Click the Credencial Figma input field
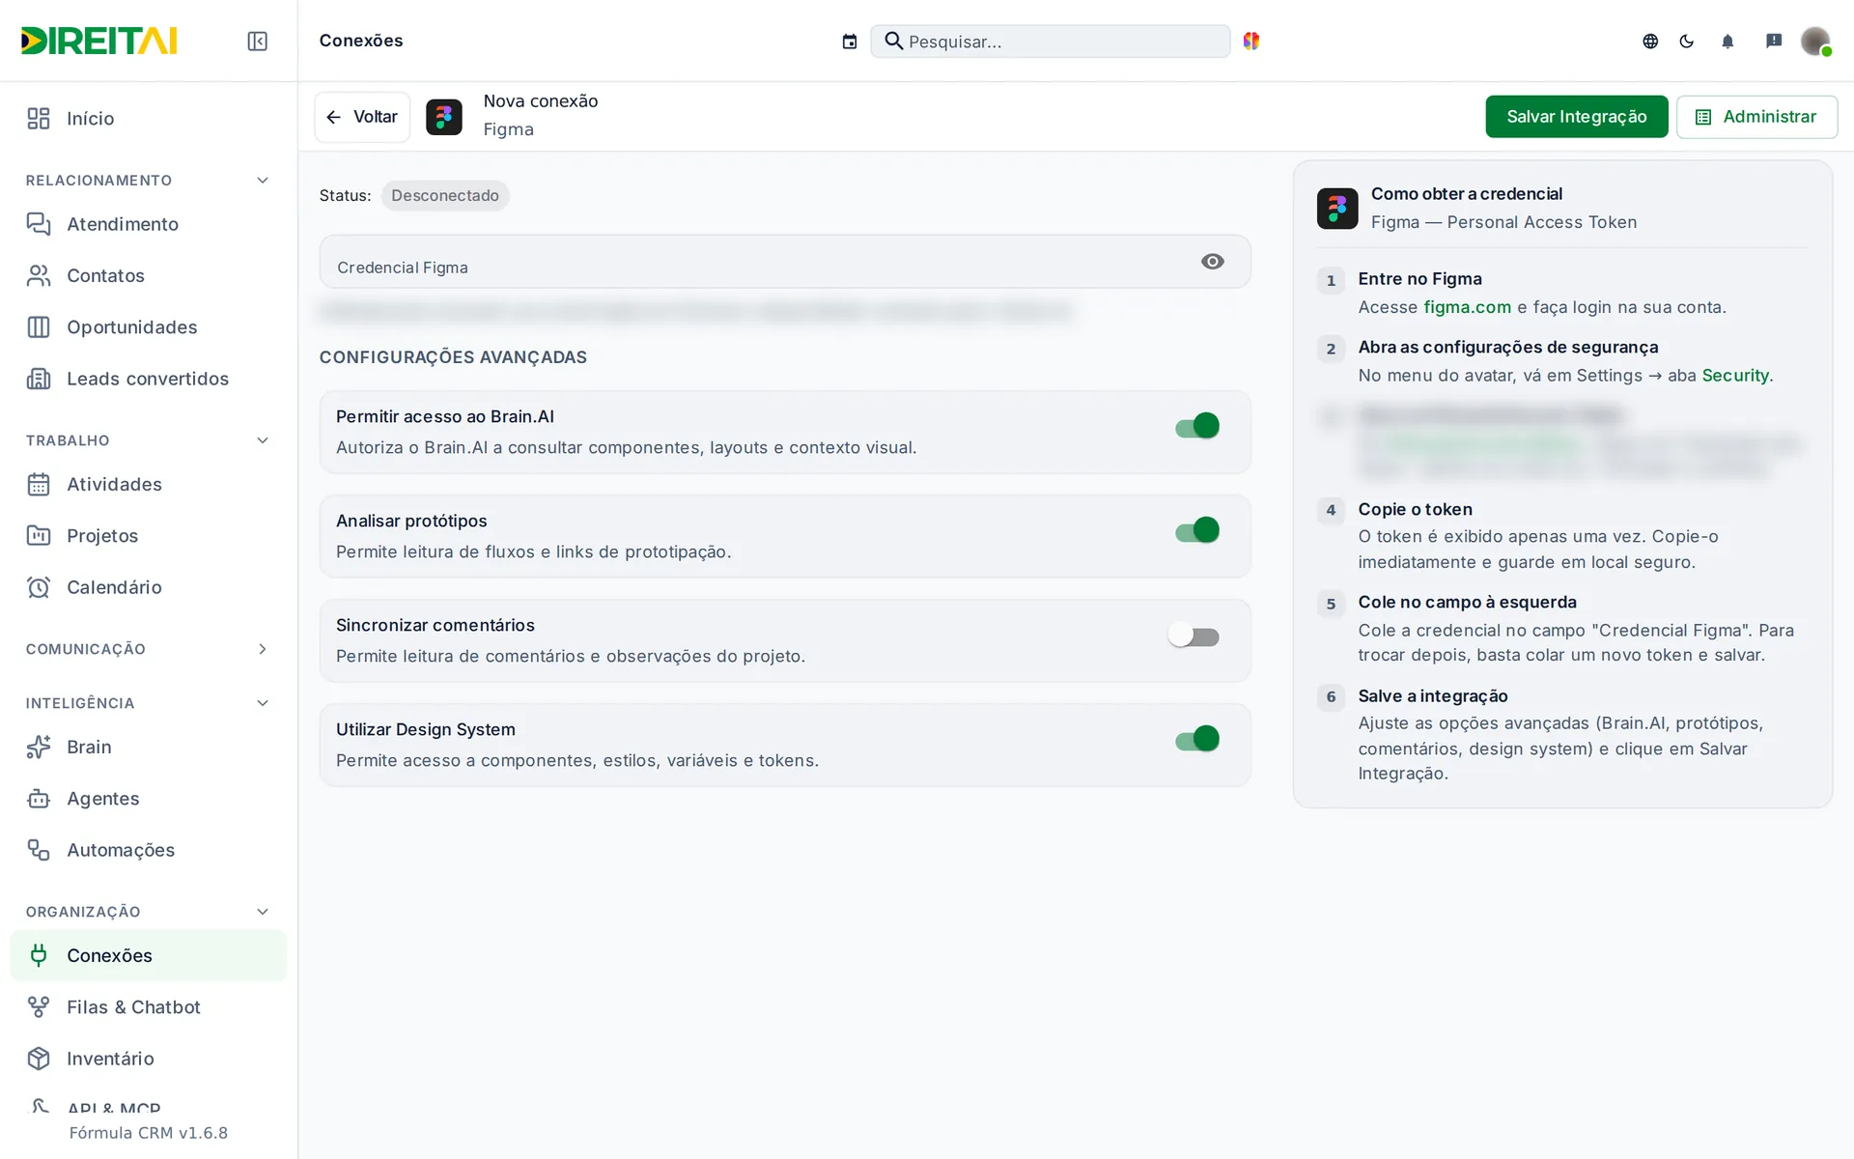Screen dimensions: 1854x1159 [784, 262]
